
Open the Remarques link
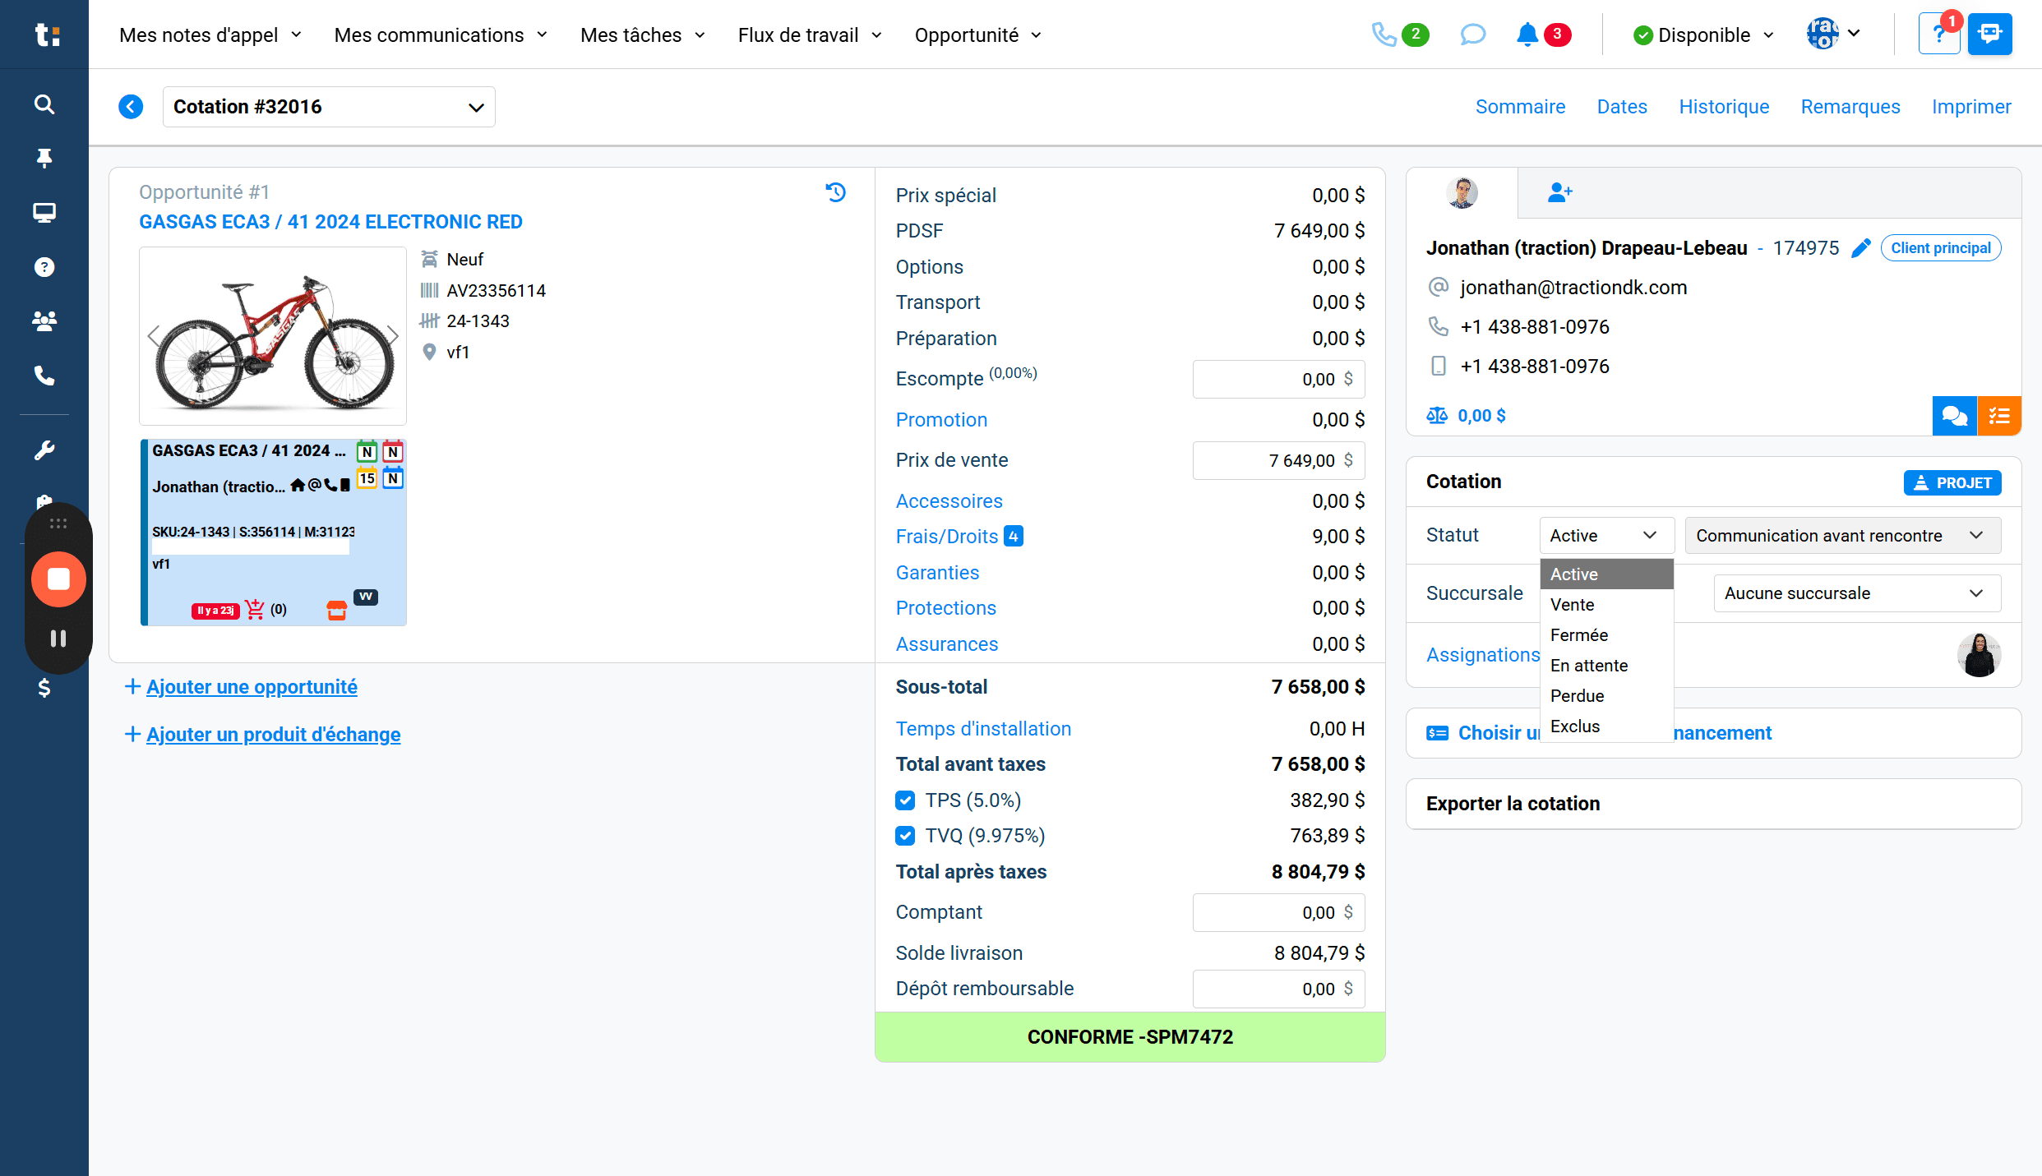(x=1850, y=107)
